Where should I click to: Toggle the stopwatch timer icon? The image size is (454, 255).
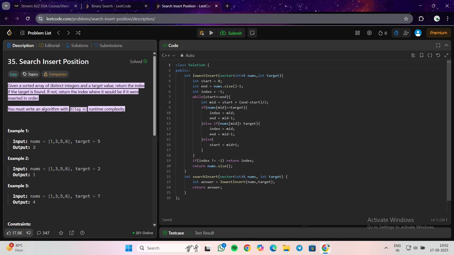396,33
